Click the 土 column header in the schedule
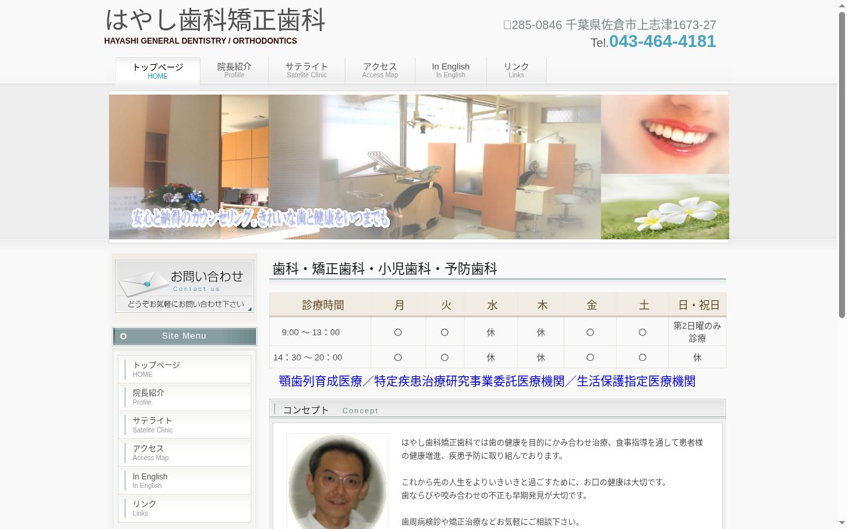 (x=643, y=305)
